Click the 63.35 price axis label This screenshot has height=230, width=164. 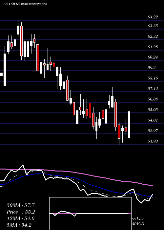(x=153, y=26)
